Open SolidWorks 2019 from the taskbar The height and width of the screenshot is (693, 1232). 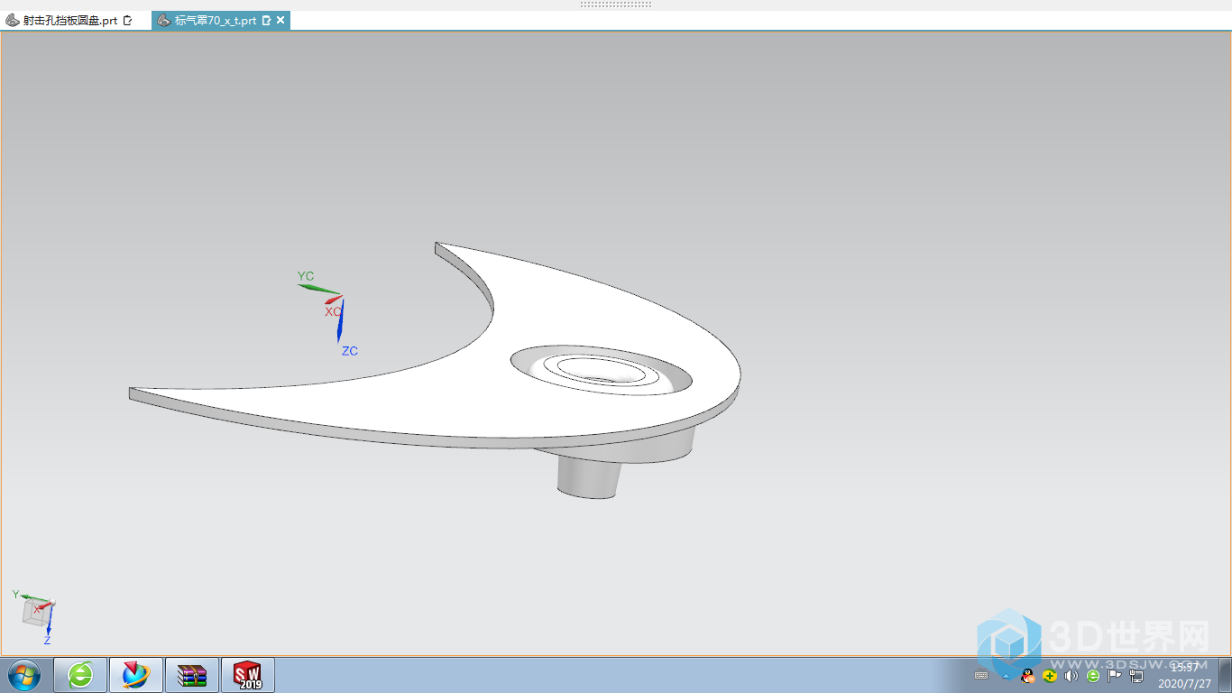tap(247, 675)
